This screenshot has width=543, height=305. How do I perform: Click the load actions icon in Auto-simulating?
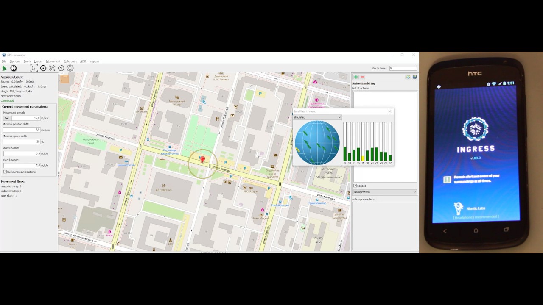(x=408, y=77)
